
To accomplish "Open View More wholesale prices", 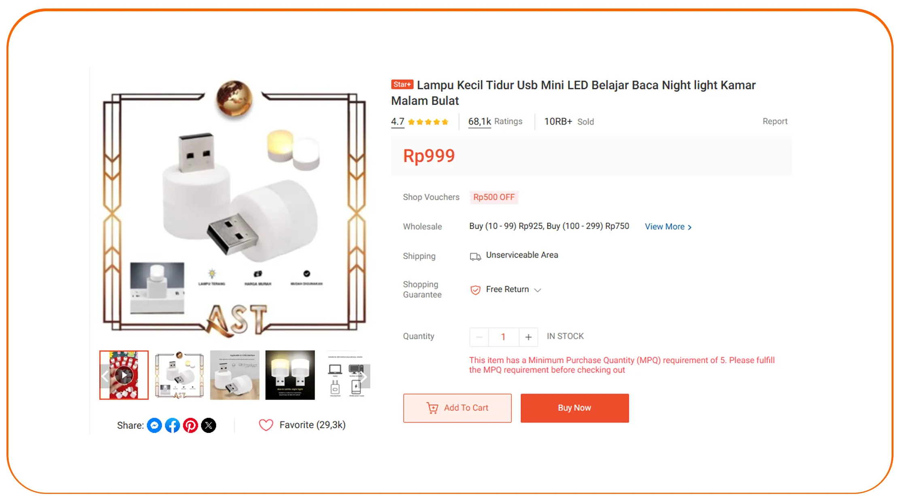I will click(x=668, y=227).
